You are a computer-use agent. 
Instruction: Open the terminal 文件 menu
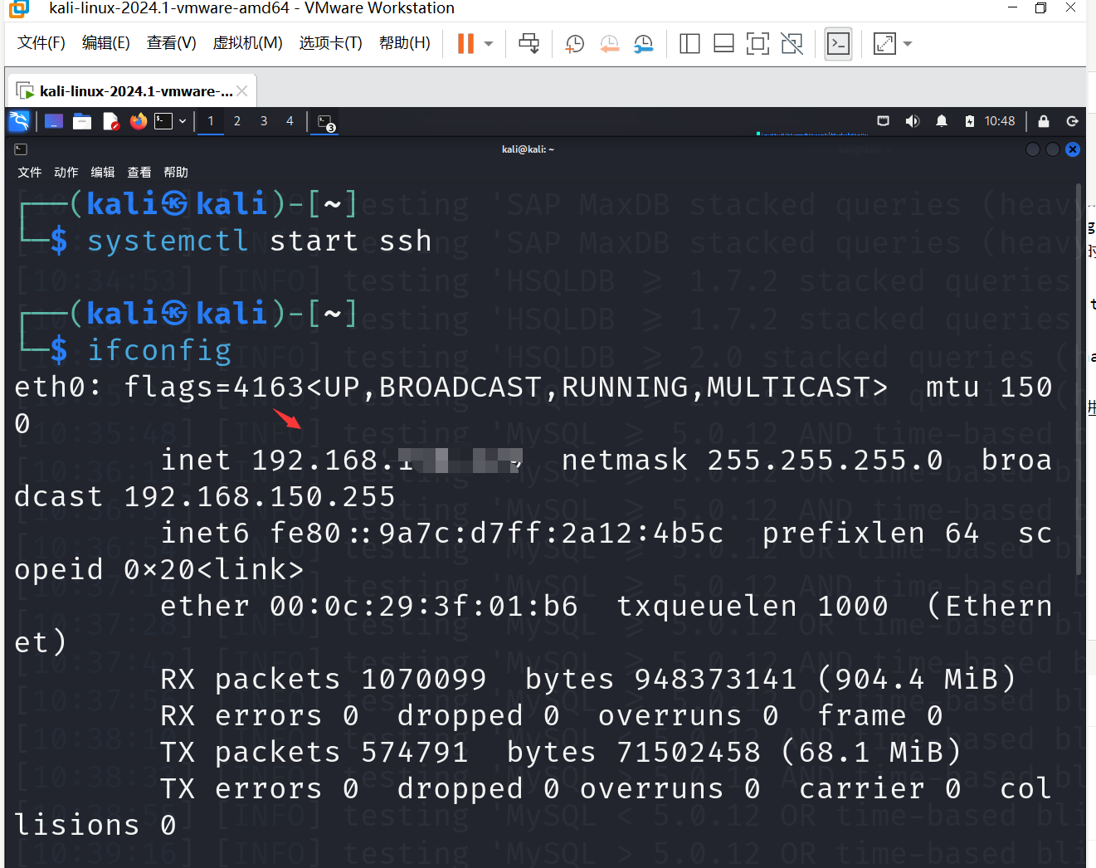[30, 172]
